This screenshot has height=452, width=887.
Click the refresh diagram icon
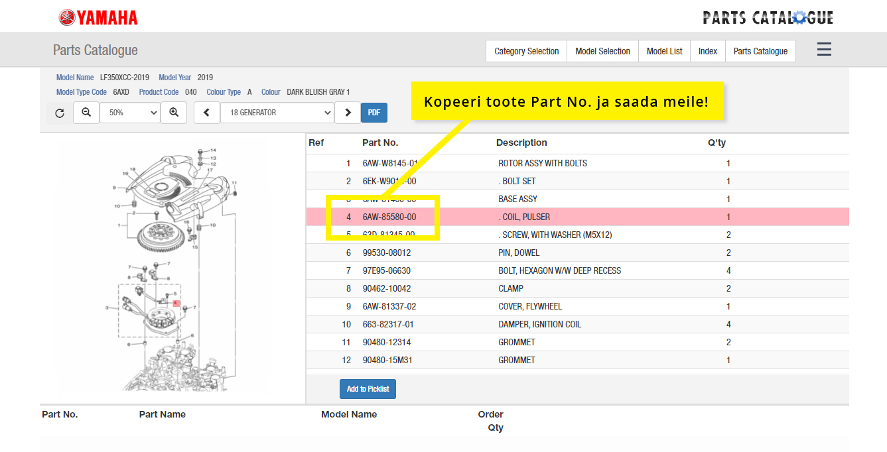point(60,113)
